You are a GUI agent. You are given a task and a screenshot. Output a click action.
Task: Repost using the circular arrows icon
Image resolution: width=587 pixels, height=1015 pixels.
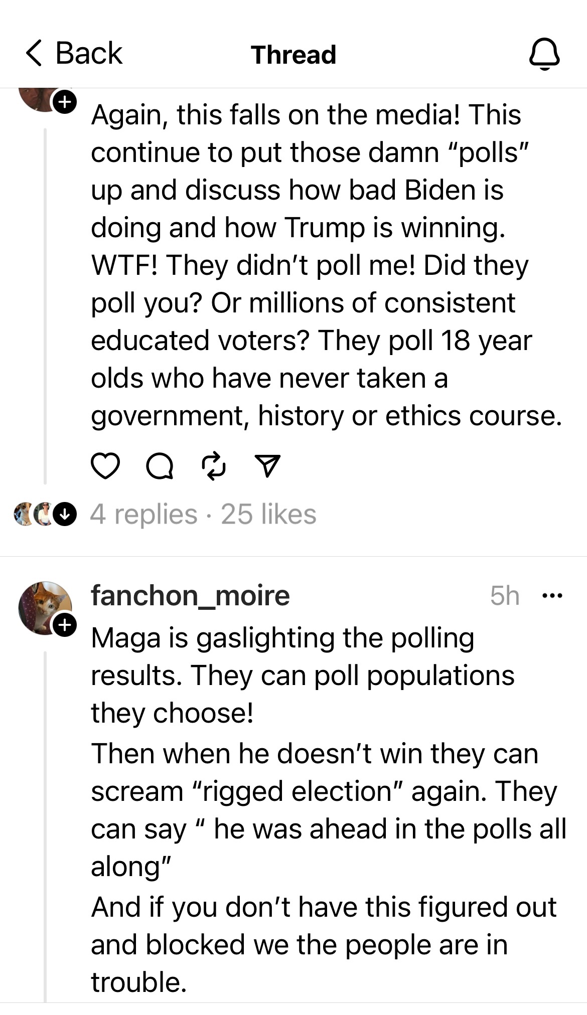pyautogui.click(x=214, y=466)
